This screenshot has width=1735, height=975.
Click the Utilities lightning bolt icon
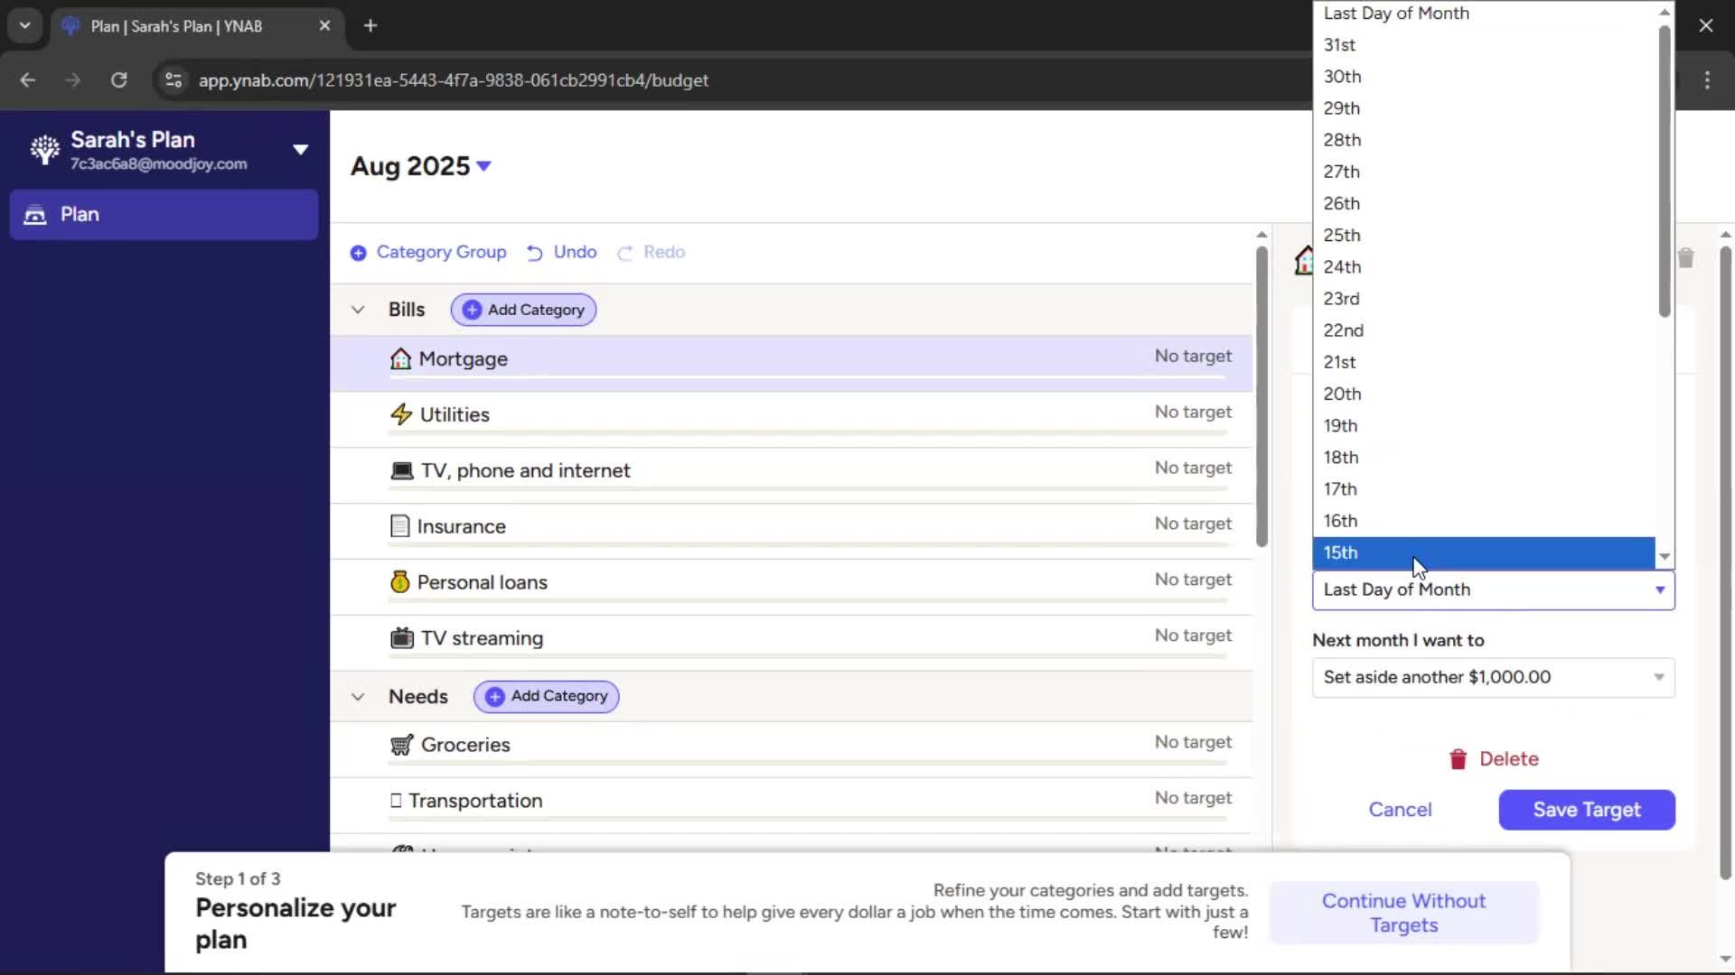click(x=401, y=414)
